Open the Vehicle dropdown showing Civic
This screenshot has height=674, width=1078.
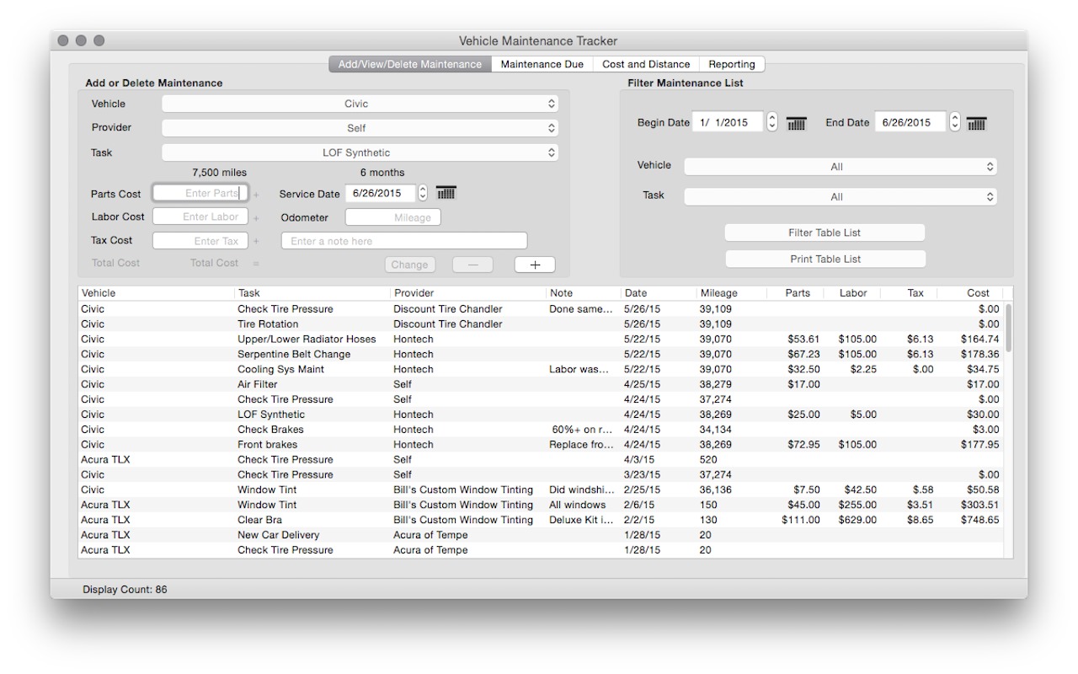(360, 104)
